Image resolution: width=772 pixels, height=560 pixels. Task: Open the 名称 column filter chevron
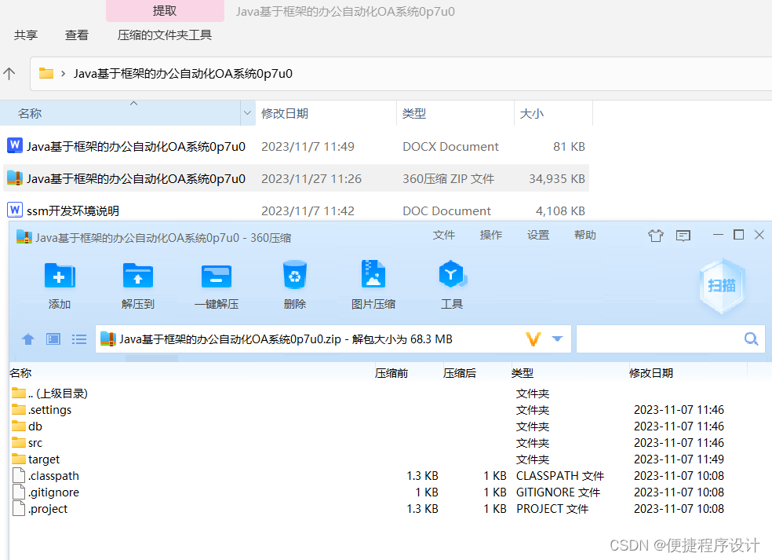248,113
